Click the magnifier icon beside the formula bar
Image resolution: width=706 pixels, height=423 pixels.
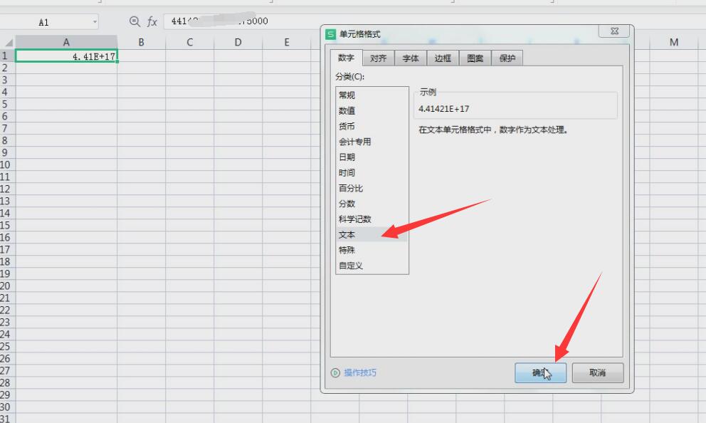[135, 22]
